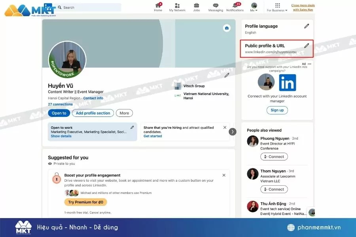The width and height of the screenshot is (356, 237).
Task: Open Messaging via its icon
Action: [216, 6]
